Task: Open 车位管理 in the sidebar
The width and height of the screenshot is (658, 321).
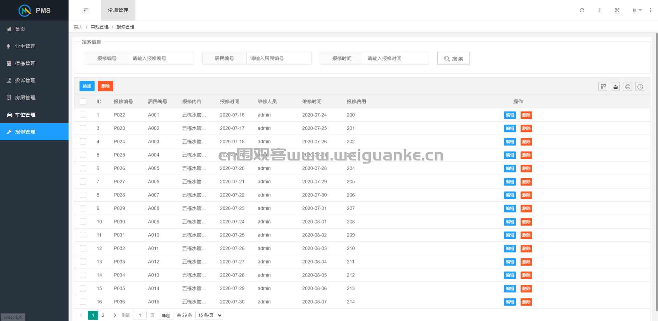Action: coord(34,115)
